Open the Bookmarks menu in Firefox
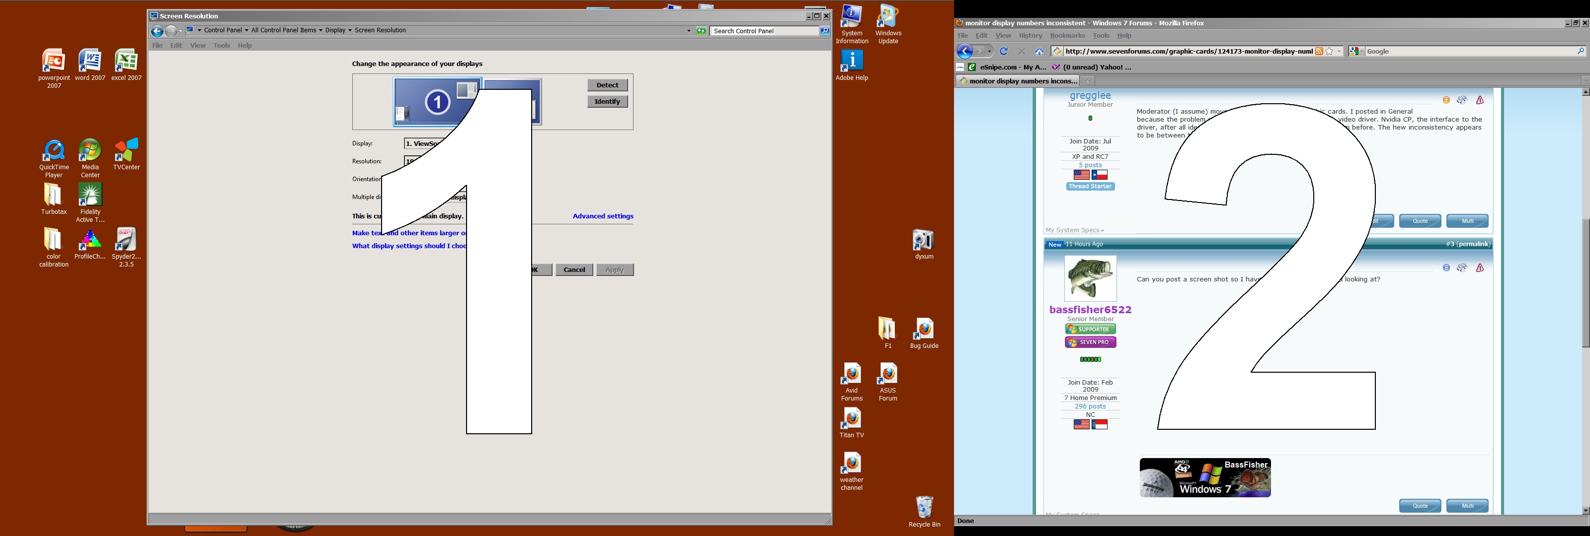 1067,36
